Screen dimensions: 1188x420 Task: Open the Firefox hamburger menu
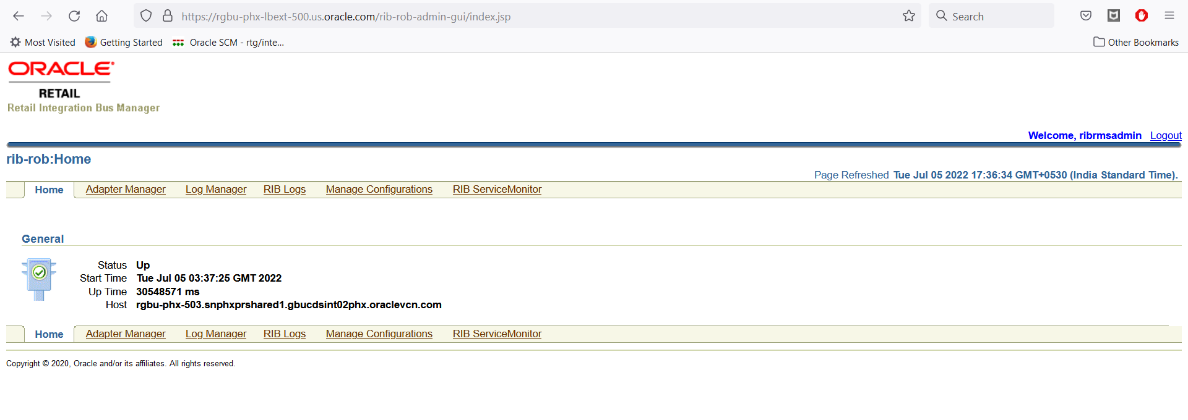1169,16
